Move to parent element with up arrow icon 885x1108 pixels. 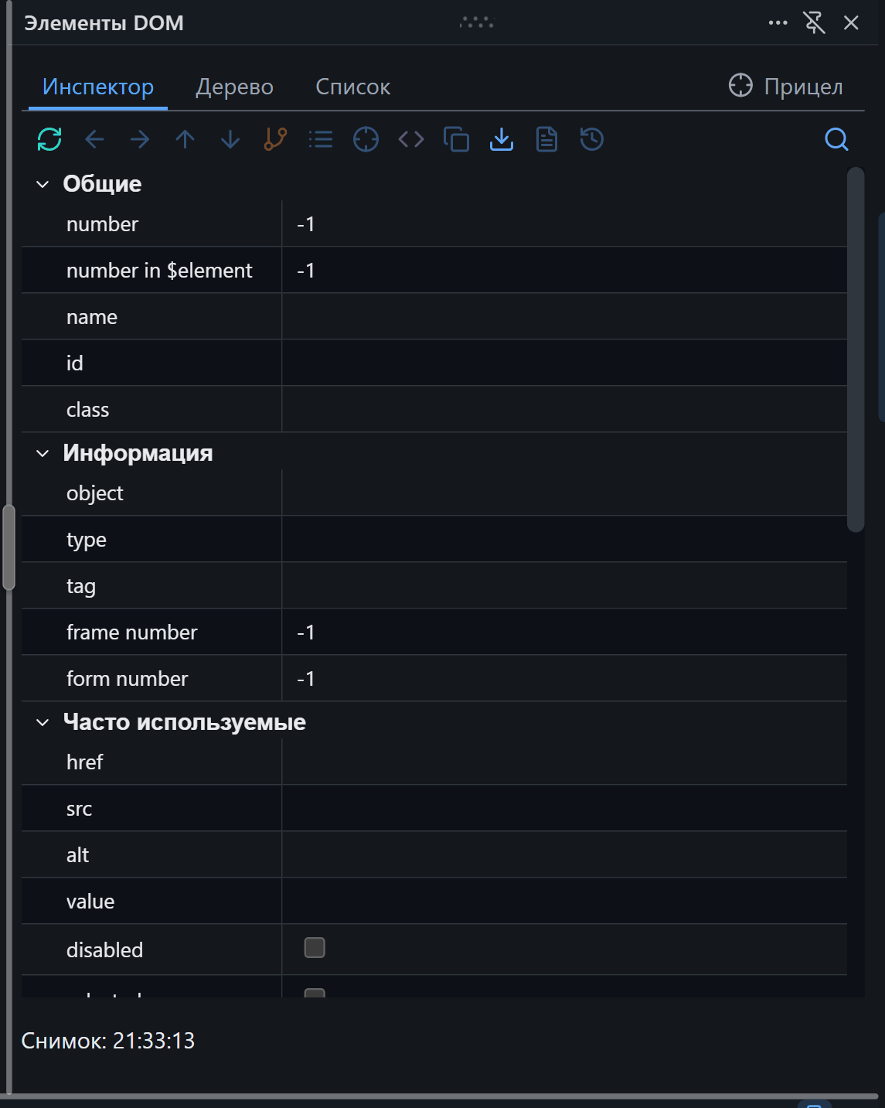185,139
